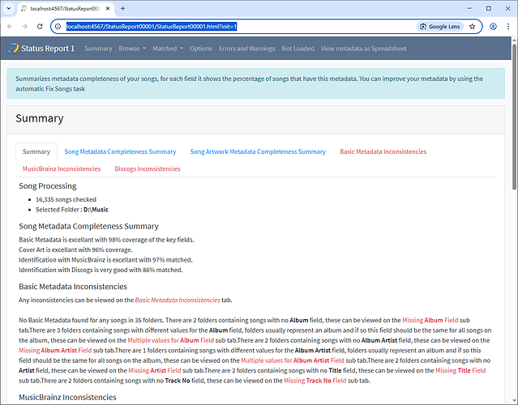Expand the Browse dropdown menu
The height and width of the screenshot is (405, 518).
tap(132, 49)
